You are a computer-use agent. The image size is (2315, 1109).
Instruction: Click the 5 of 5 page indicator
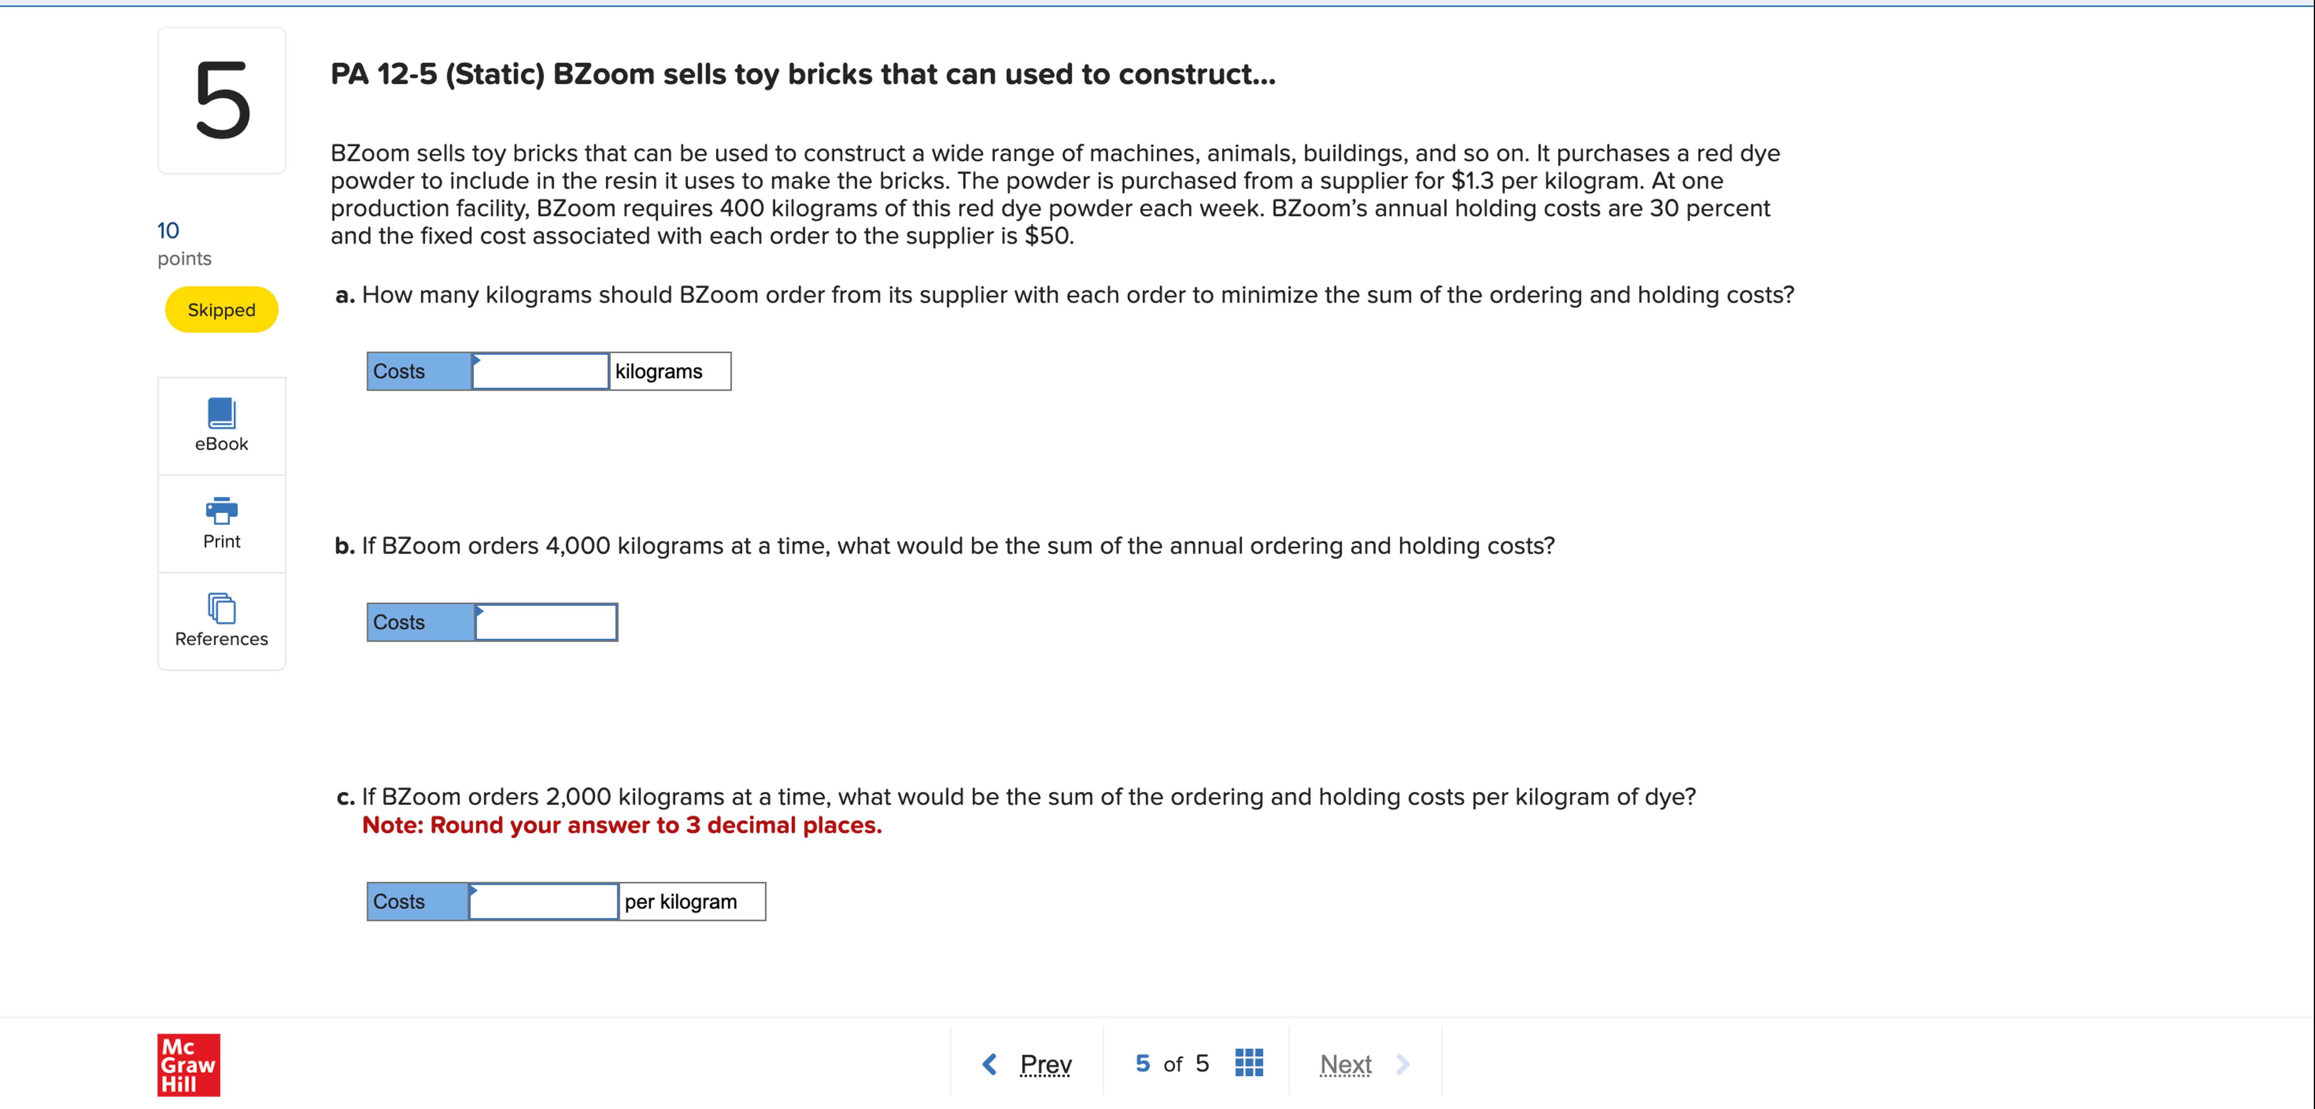(1170, 1063)
